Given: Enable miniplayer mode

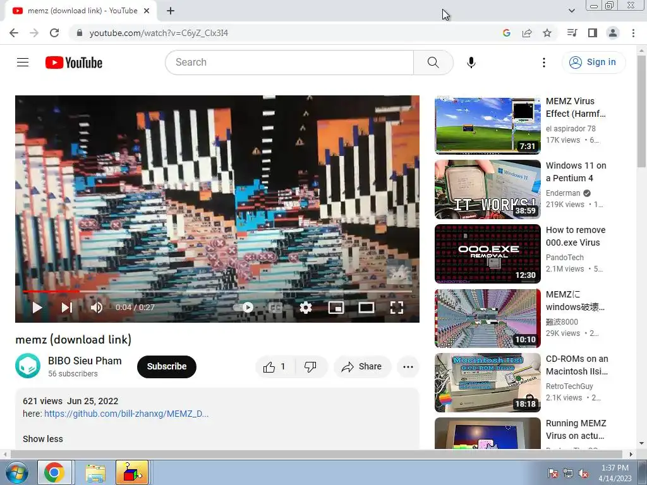Looking at the screenshot, I should tap(336, 308).
